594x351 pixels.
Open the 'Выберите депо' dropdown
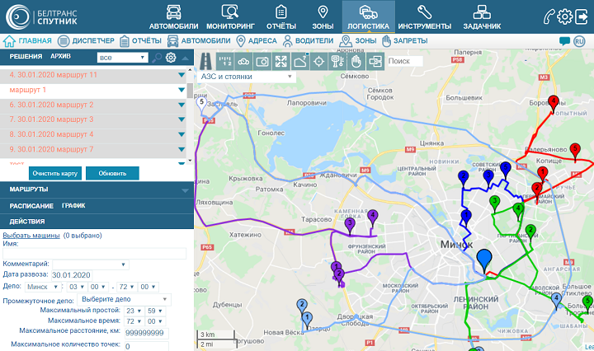coord(124,300)
